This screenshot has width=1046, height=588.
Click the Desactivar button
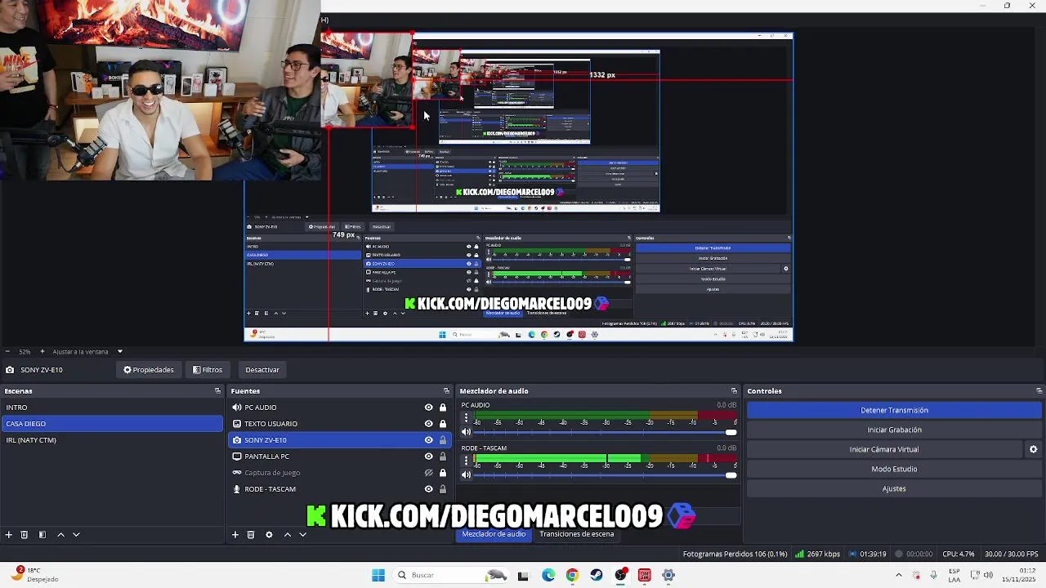click(262, 370)
